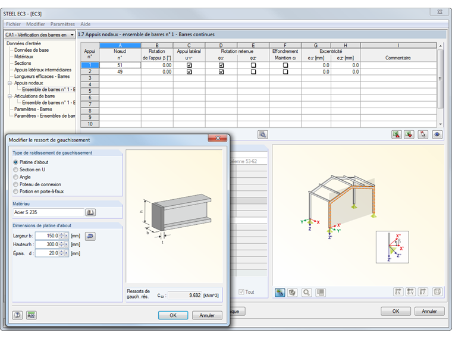This screenshot has width=452, height=339.
Task: Select the Section en U radio option
Action: pos(15,169)
